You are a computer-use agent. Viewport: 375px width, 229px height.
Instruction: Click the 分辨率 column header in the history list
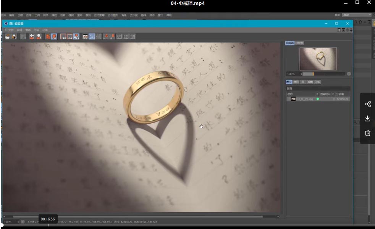point(343,94)
